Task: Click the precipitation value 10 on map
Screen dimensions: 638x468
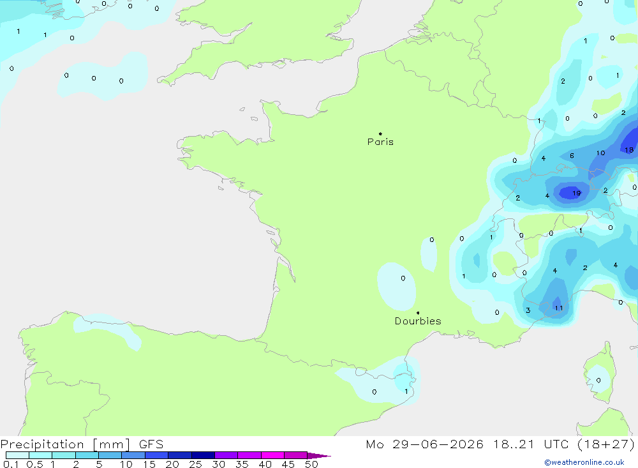Action: point(600,153)
